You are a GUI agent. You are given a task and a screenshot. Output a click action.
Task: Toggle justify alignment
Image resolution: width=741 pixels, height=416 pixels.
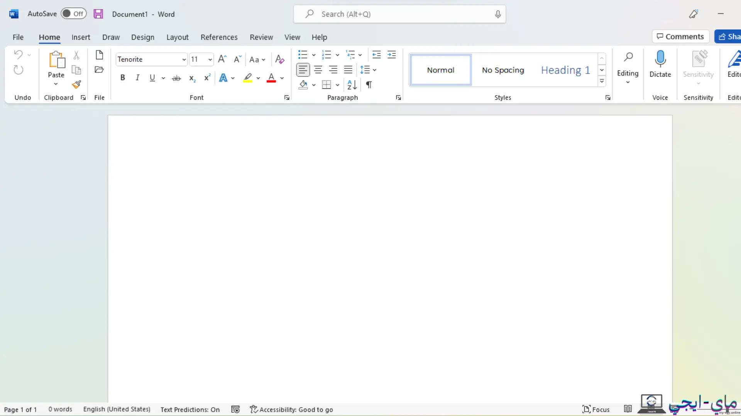348,70
